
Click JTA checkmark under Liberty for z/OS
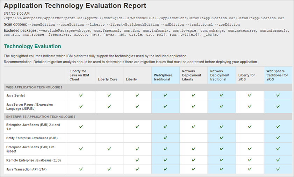tap(250, 169)
